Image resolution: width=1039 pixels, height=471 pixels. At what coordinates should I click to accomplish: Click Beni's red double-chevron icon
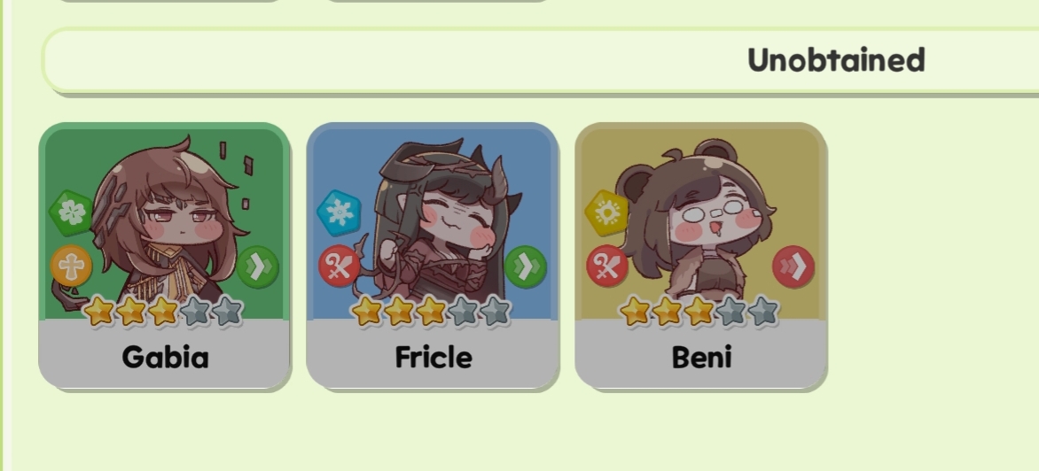tap(793, 266)
